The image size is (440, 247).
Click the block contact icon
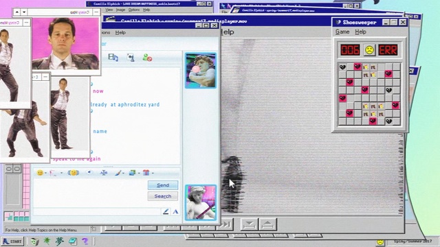point(147,58)
